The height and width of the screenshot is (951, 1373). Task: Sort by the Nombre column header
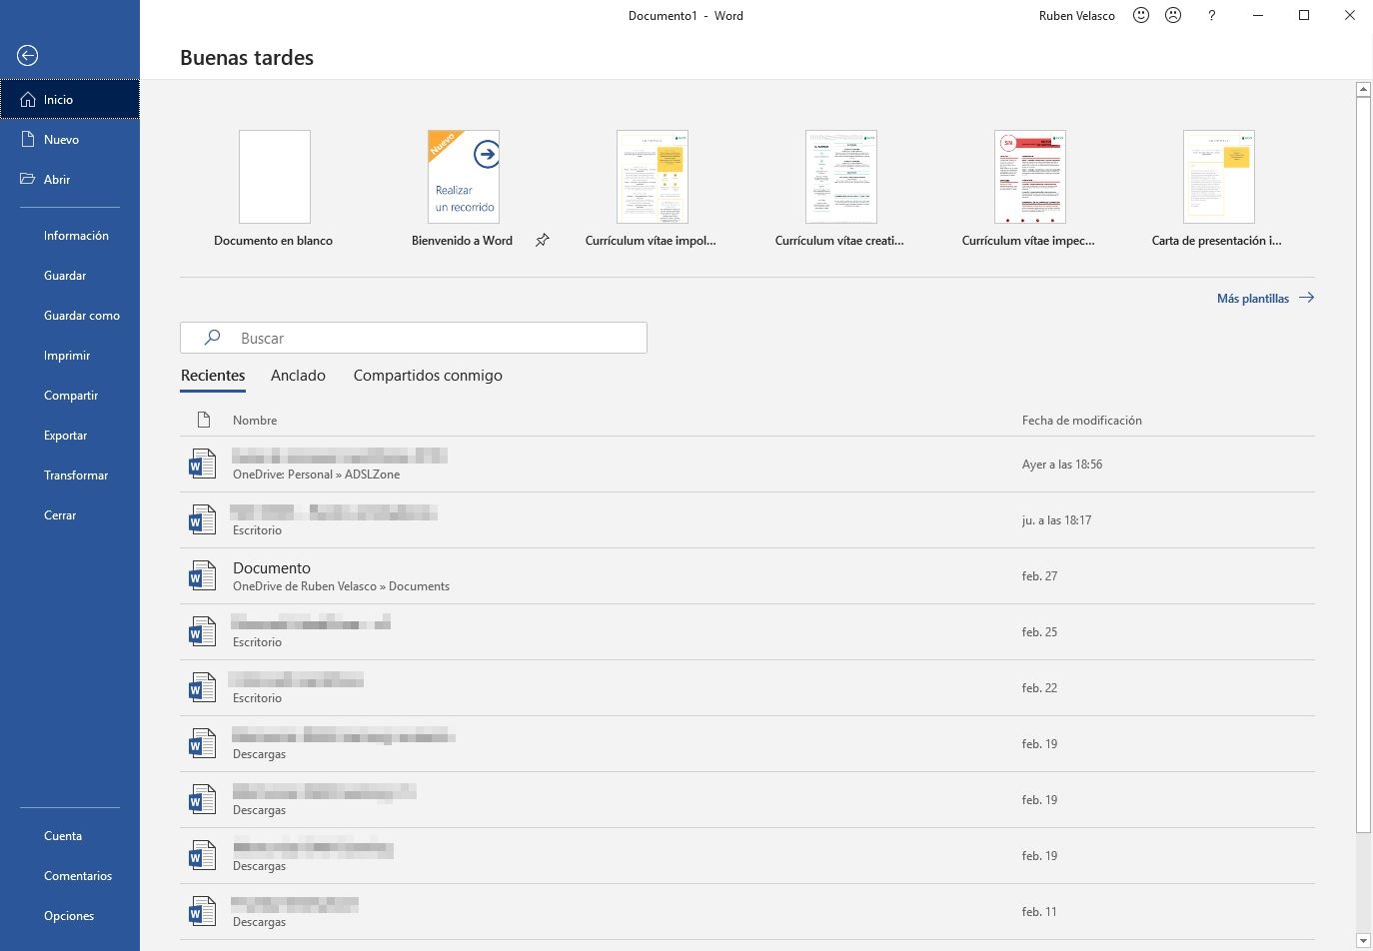pyautogui.click(x=255, y=421)
